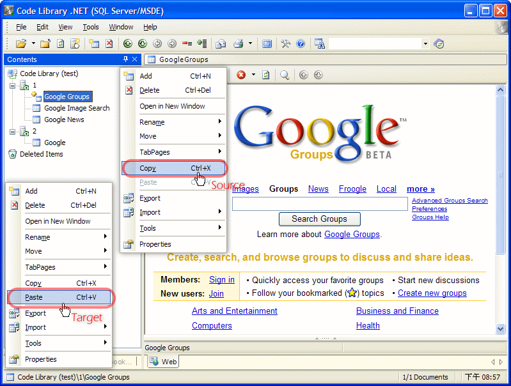
Task: Close the Contents panel
Action: (134, 59)
